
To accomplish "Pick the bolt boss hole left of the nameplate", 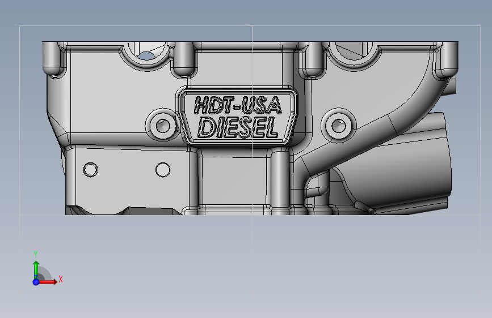I will pos(163,126).
